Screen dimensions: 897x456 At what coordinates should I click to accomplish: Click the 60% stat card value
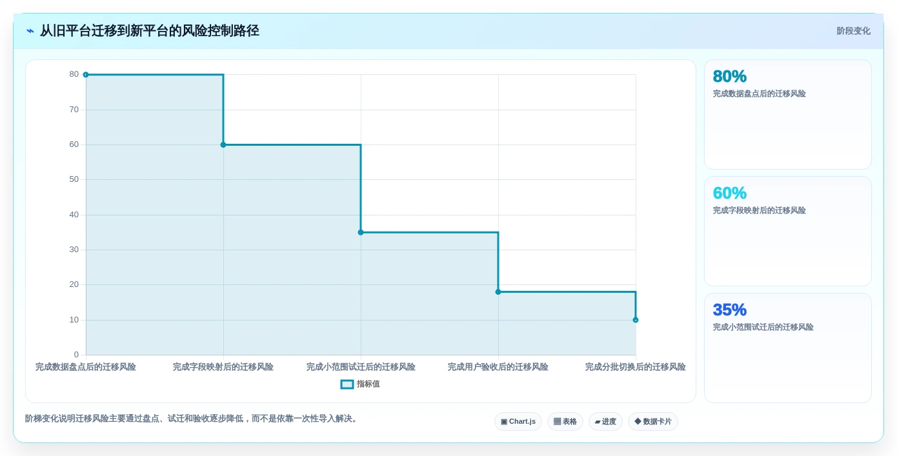(730, 193)
